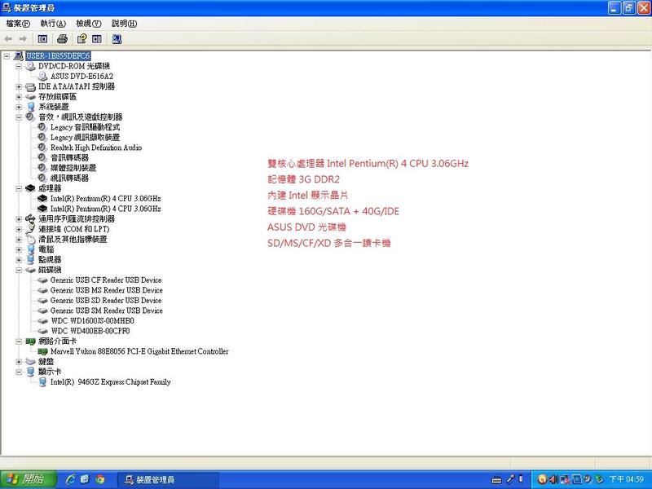Collapse the USER-1E855DEFC6 root node
The image size is (652, 489).
(x=7, y=55)
